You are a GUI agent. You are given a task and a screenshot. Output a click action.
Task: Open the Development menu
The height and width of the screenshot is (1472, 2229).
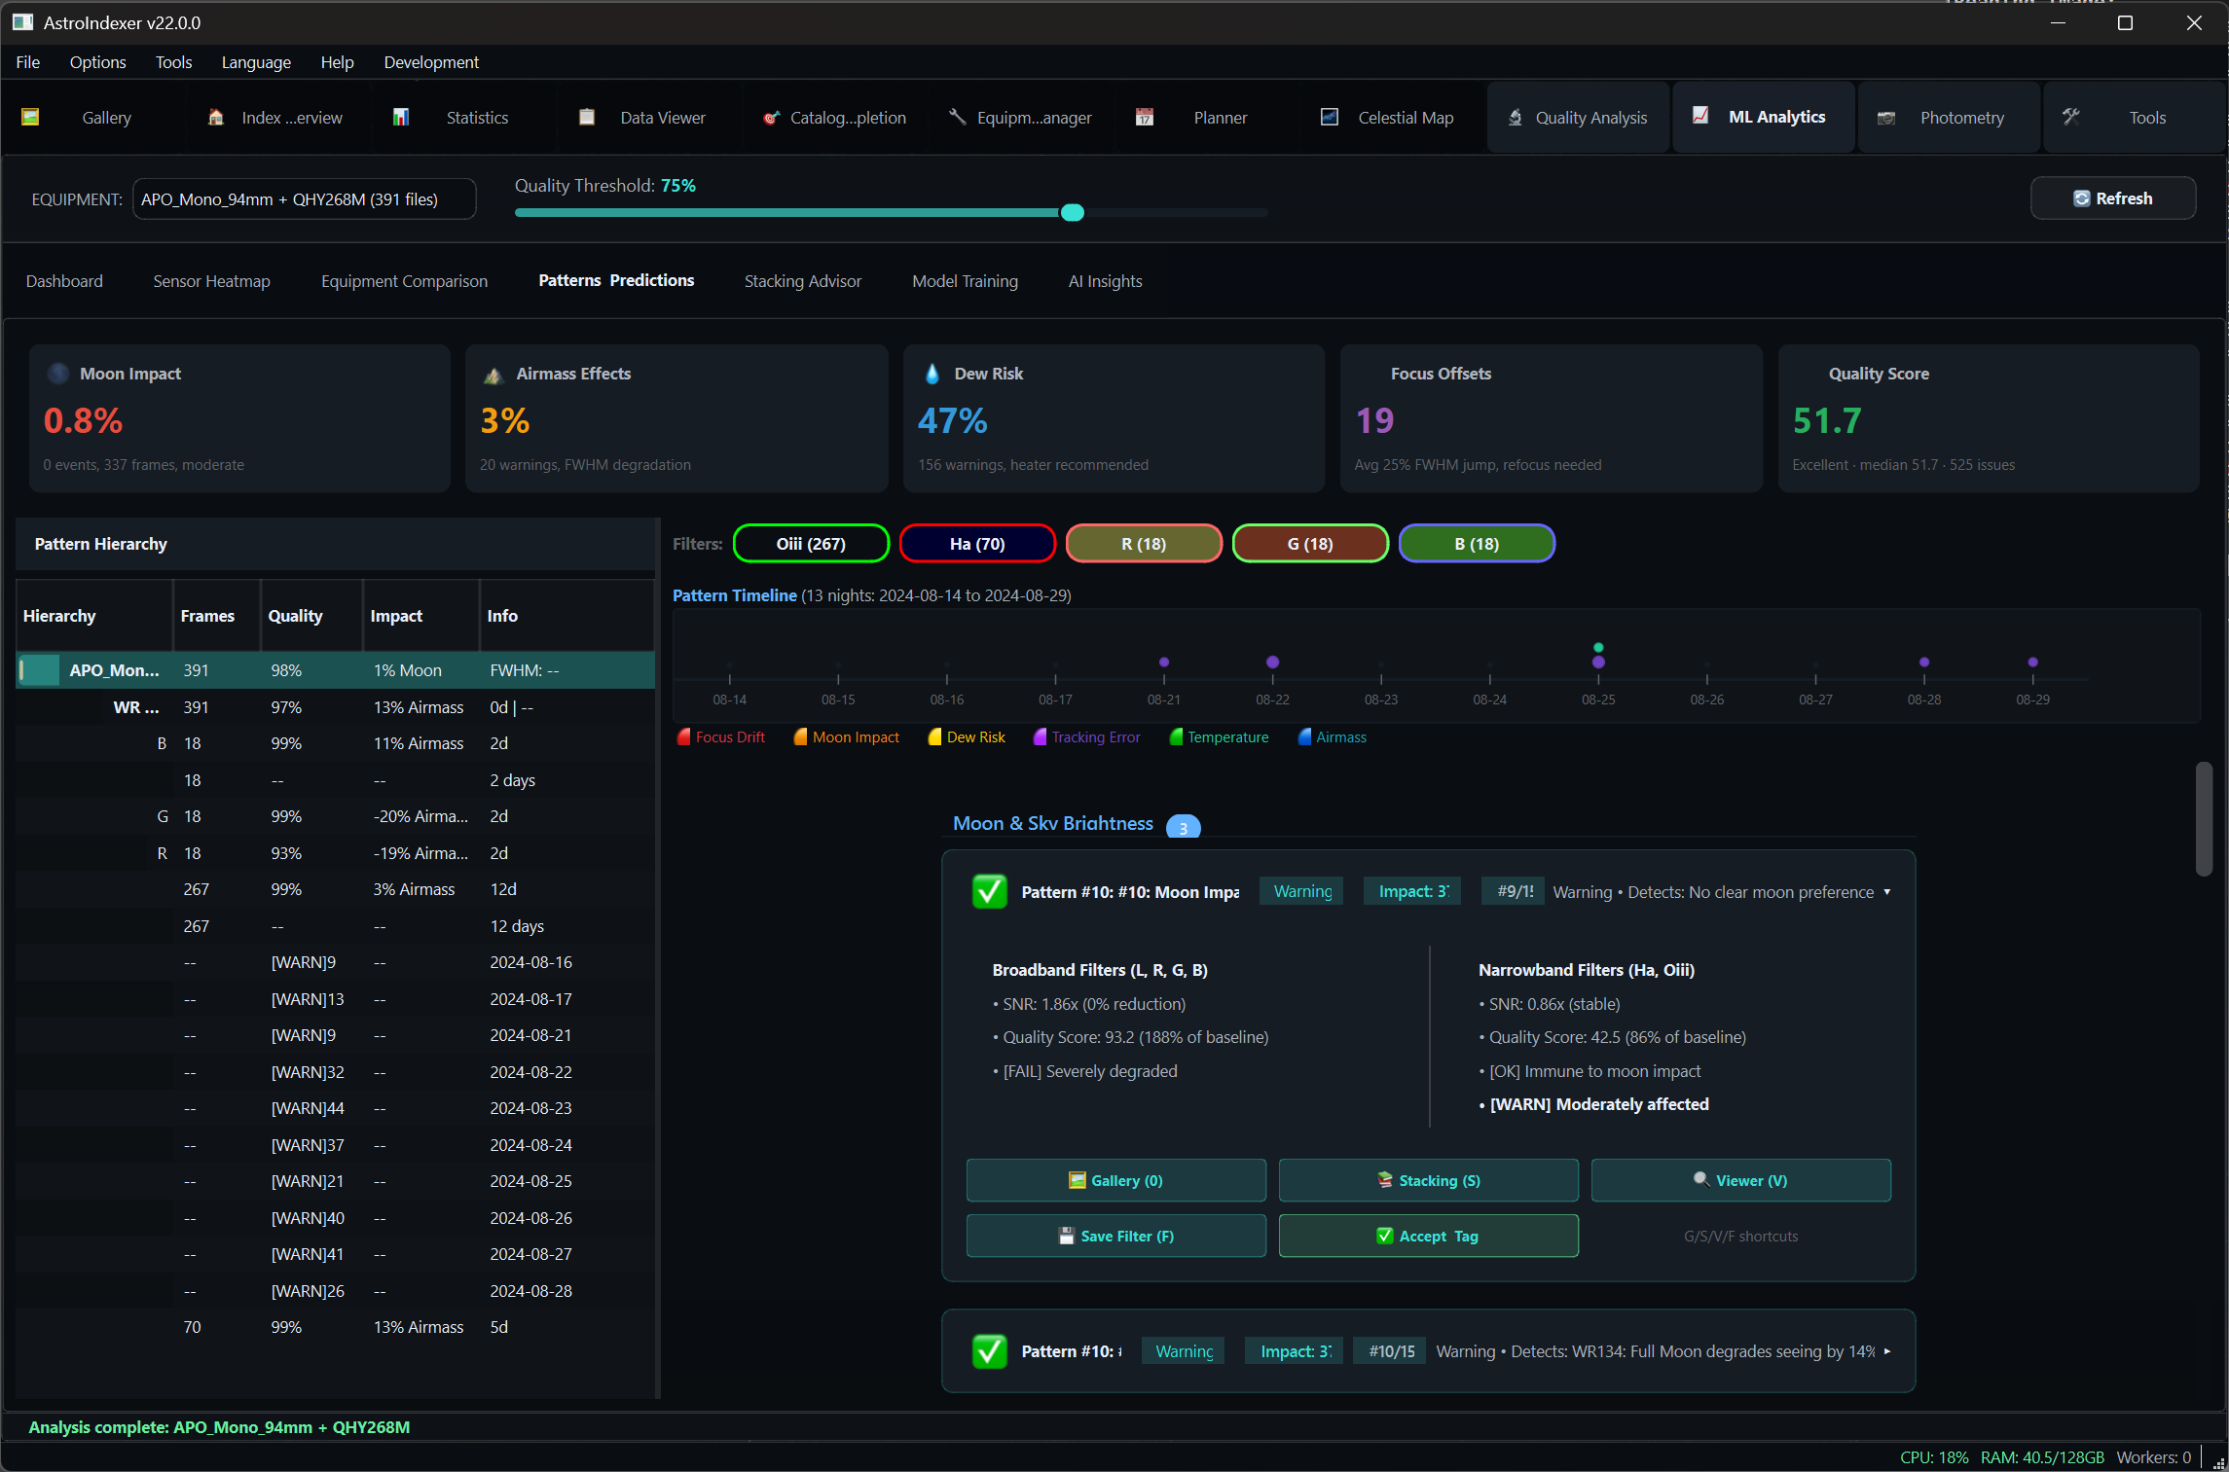pos(431,62)
